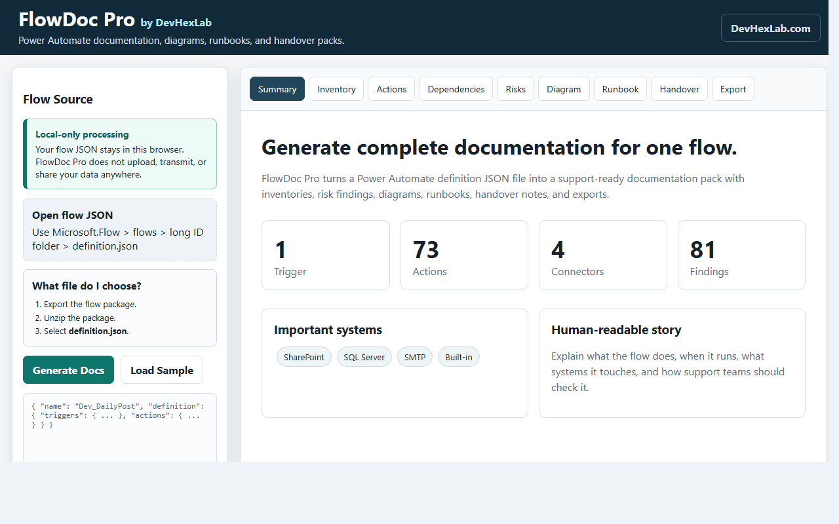This screenshot has width=839, height=524.
Task: Click the 'by DevHexLab' text
Action: [x=176, y=23]
